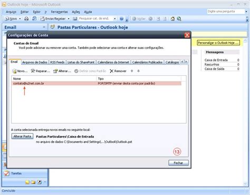The image size is (250, 195).
Task: Open the Editar menu
Action: click(24, 12)
